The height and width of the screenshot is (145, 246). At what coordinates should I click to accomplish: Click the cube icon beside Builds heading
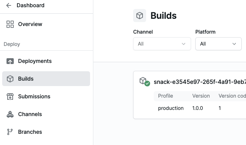(140, 16)
